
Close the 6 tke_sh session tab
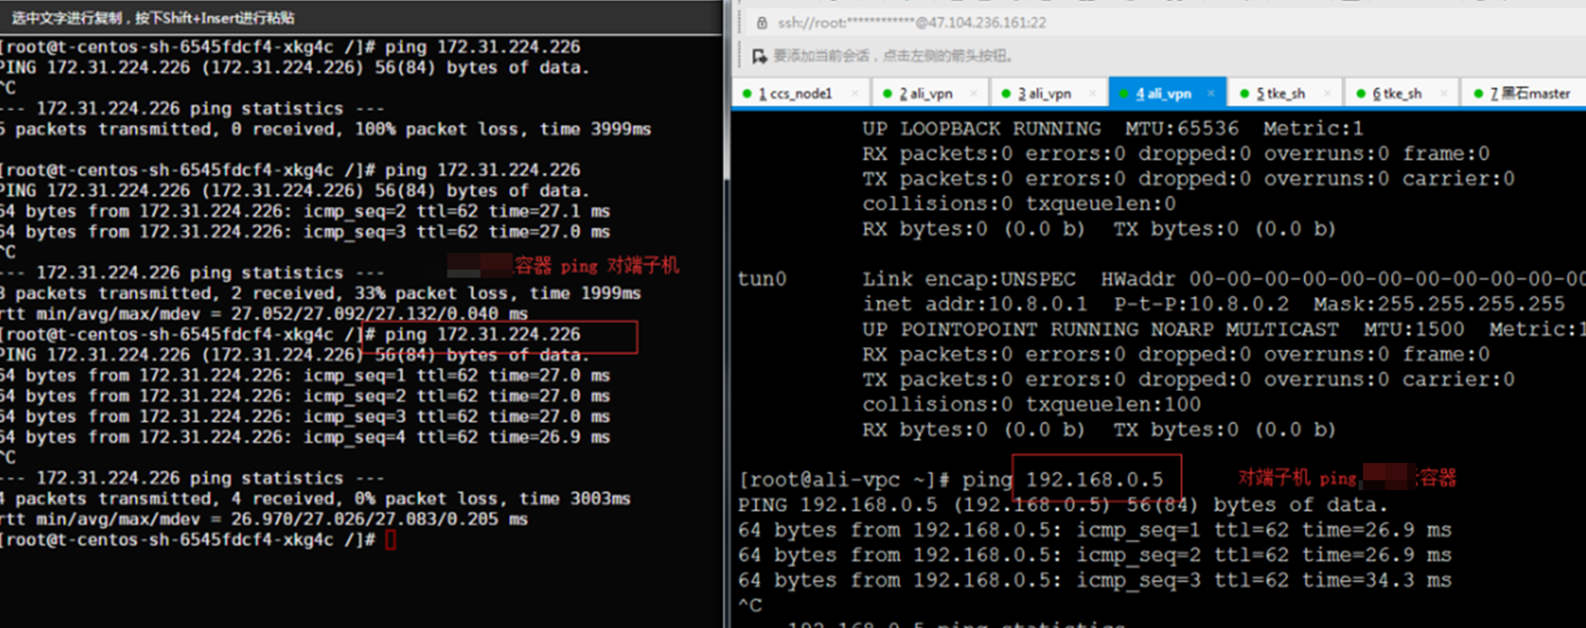coord(1444,94)
